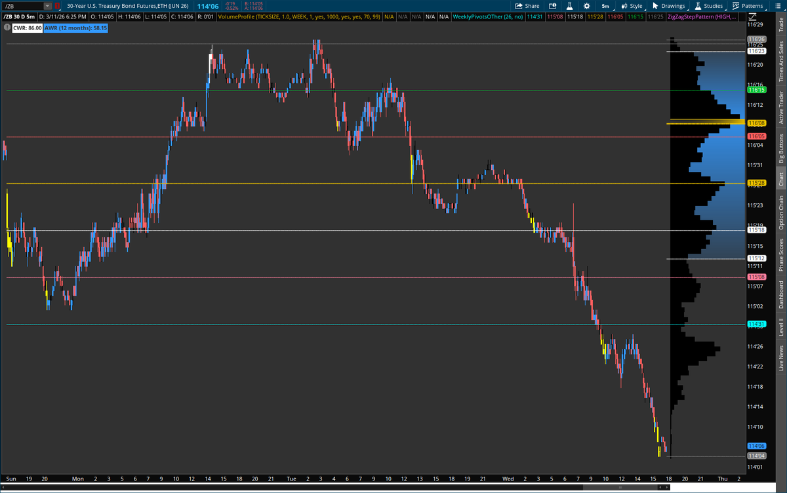The image size is (787, 493).
Task: Toggle the WeeklyPivotsOTher study
Action: point(487,17)
